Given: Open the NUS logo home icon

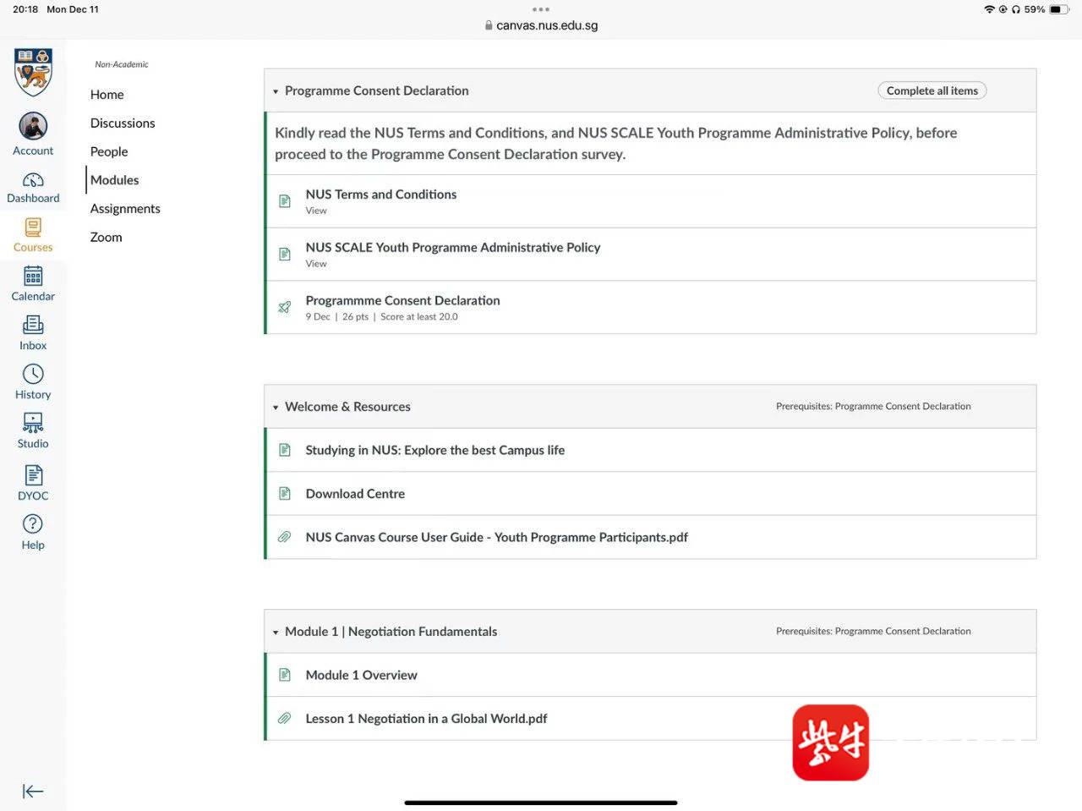Looking at the screenshot, I should coord(33,72).
